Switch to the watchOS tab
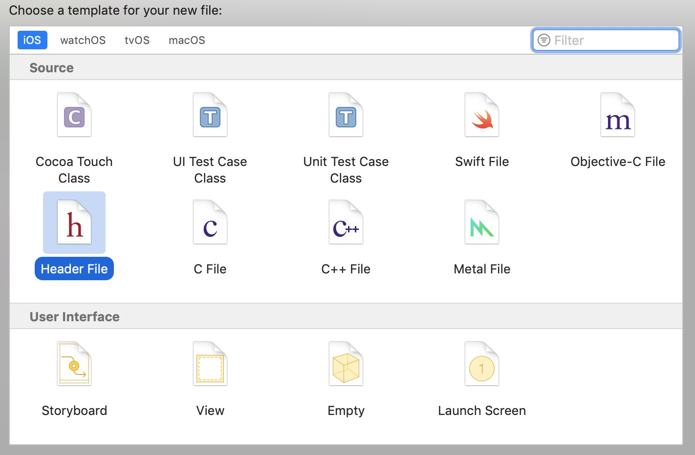695x455 pixels. pos(83,40)
